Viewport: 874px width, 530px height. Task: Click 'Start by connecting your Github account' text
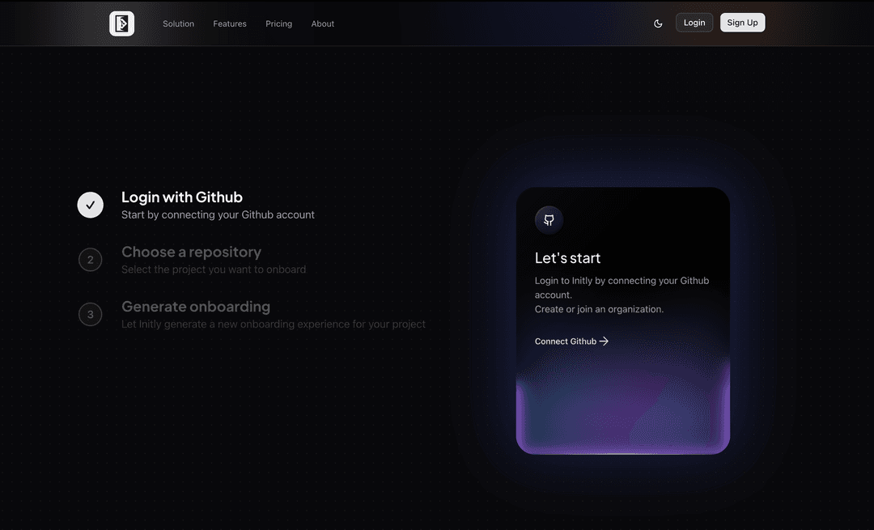tap(218, 215)
